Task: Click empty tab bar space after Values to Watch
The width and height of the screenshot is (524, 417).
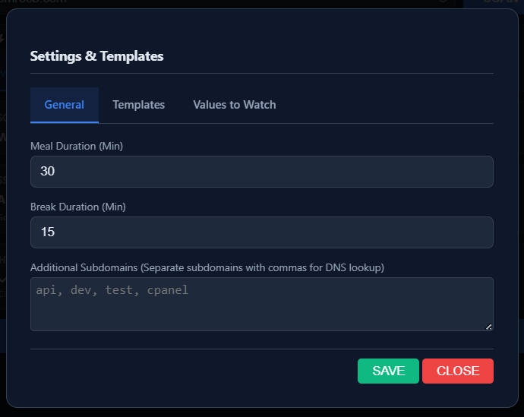Action: 387,105
